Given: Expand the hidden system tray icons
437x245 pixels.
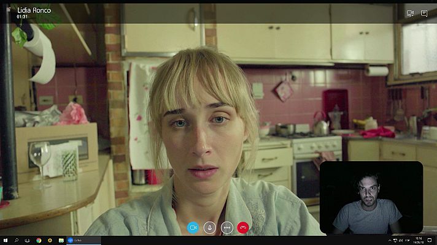Looking at the screenshot, I should (389, 240).
